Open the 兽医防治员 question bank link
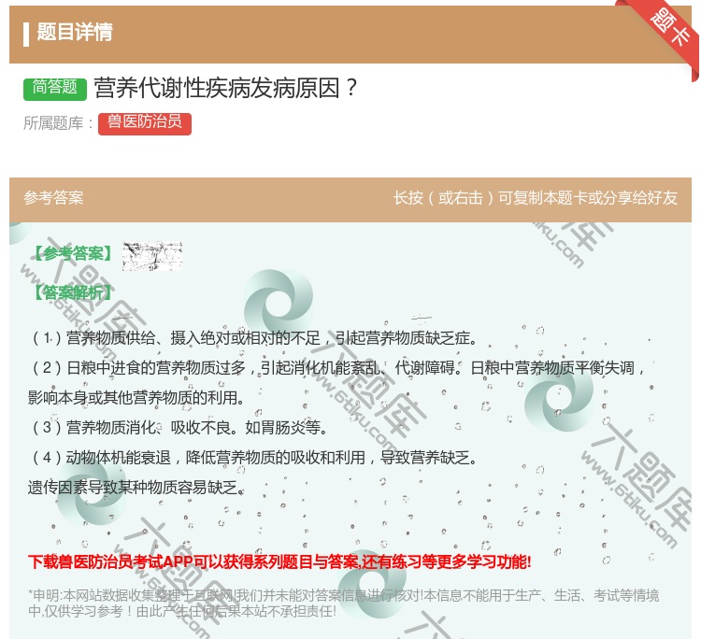The image size is (701, 639). (x=145, y=123)
